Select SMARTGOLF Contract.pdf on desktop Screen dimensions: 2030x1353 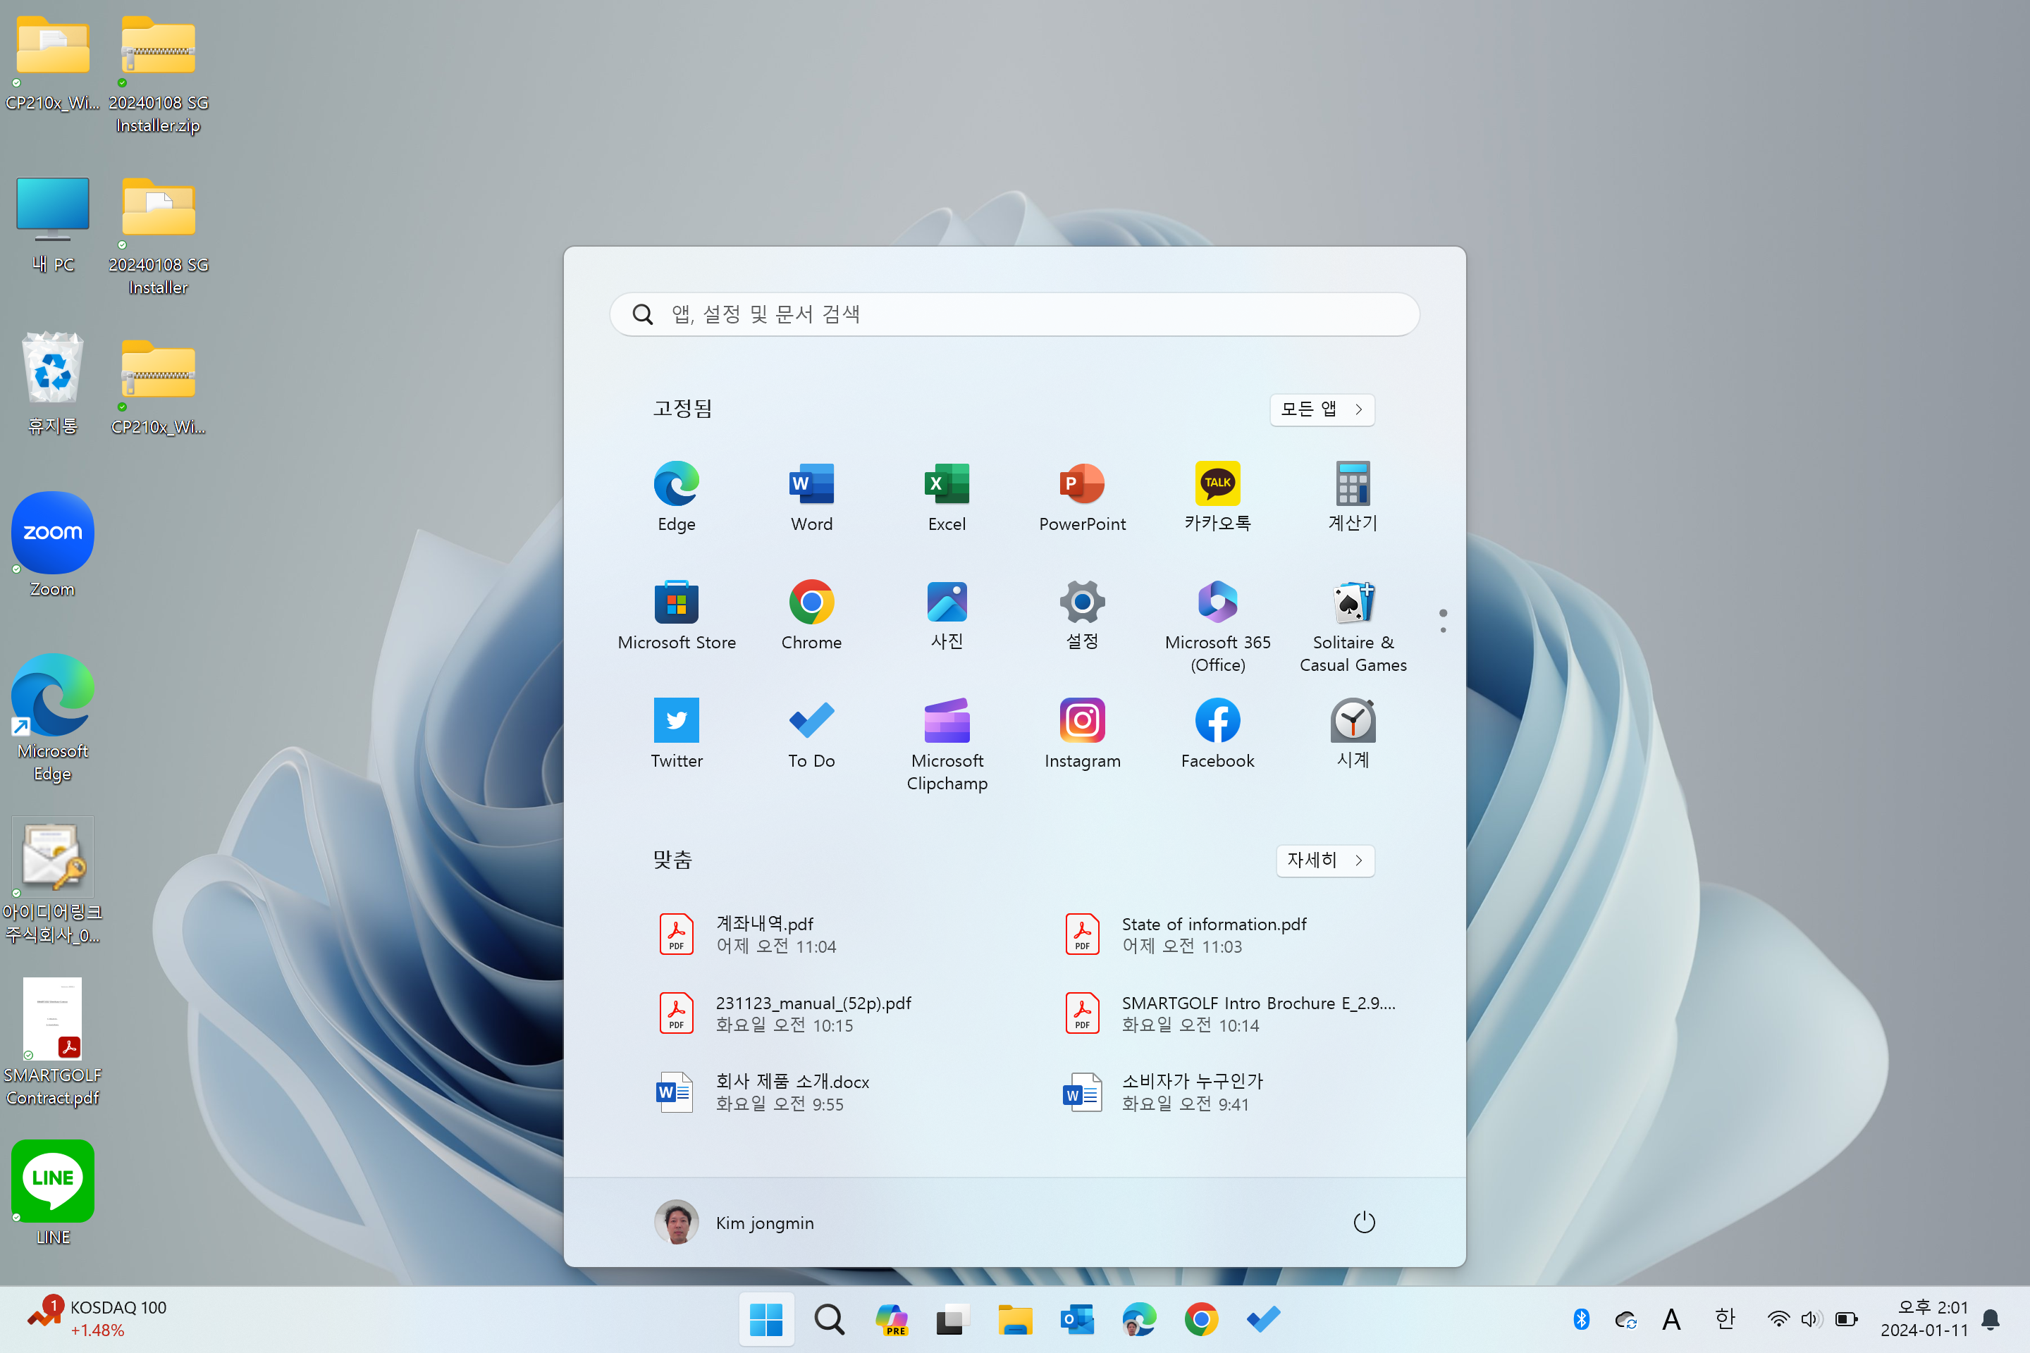click(53, 1042)
